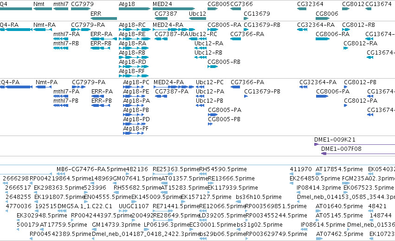Click the Atg18-RE transcript label
Viewport: 395px width, 241px height.
coord(132,34)
